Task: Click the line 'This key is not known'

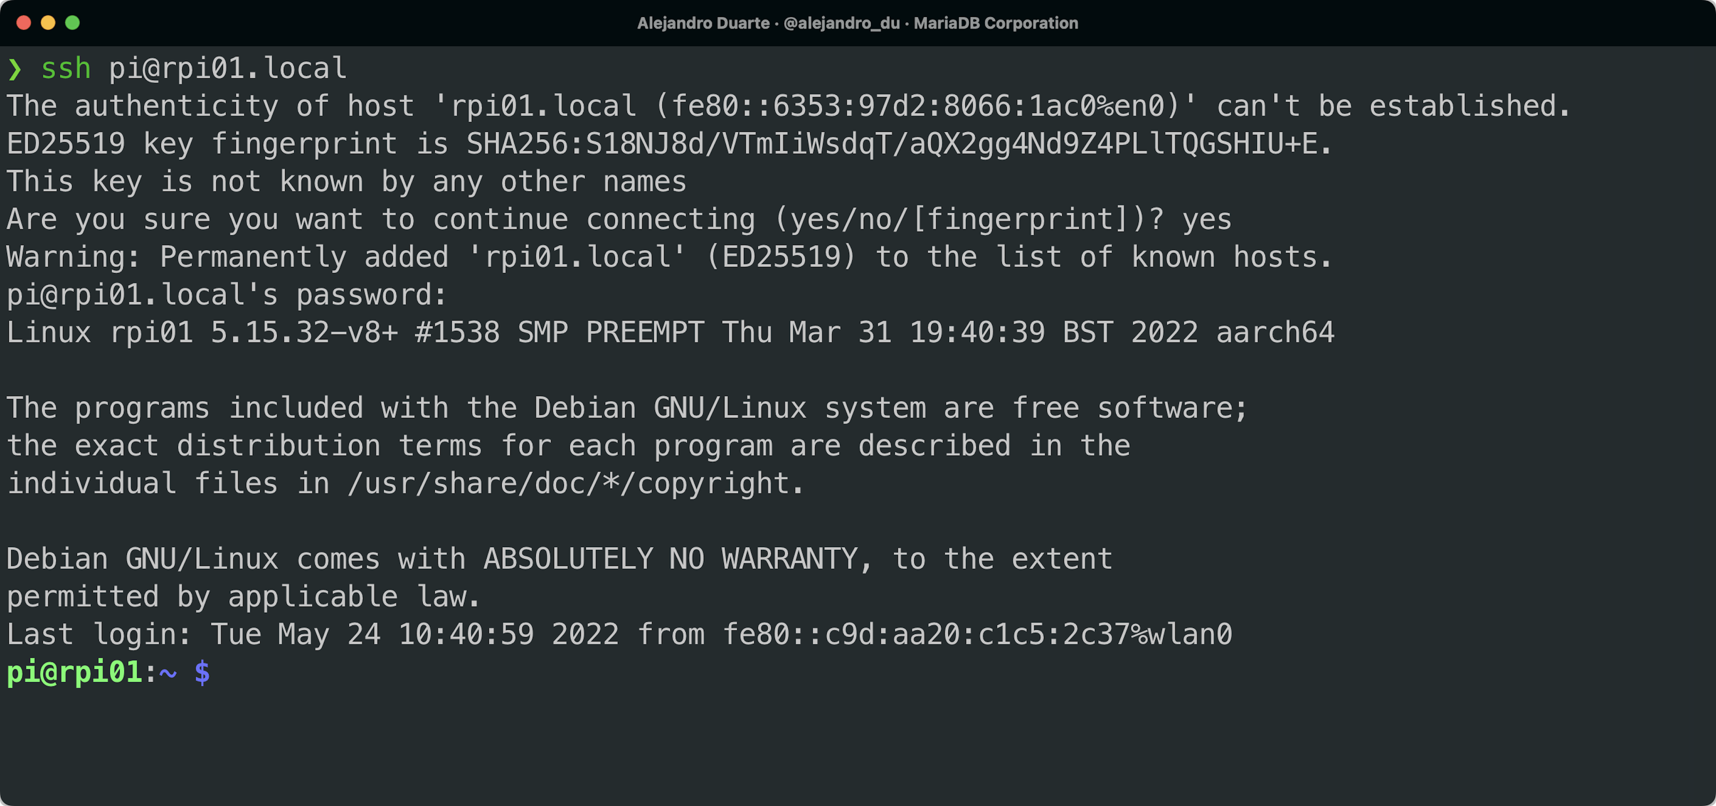Action: coord(346,182)
